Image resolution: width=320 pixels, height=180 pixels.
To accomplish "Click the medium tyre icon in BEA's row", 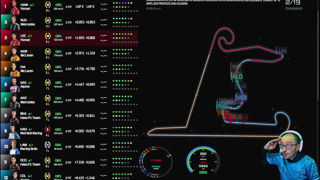I will pos(47,114).
